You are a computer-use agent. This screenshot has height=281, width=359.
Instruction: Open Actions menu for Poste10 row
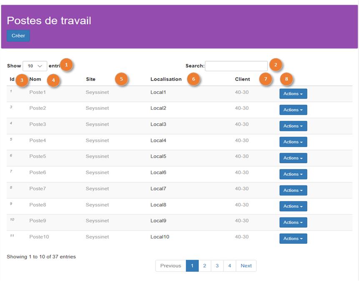tap(293, 238)
